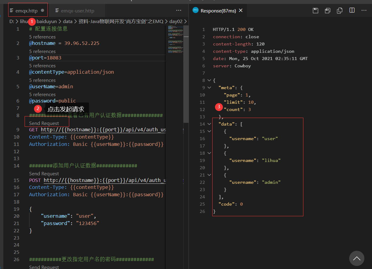Click the "limit": 10 line in response
This screenshot has width=372, height=269.
tap(240, 102)
